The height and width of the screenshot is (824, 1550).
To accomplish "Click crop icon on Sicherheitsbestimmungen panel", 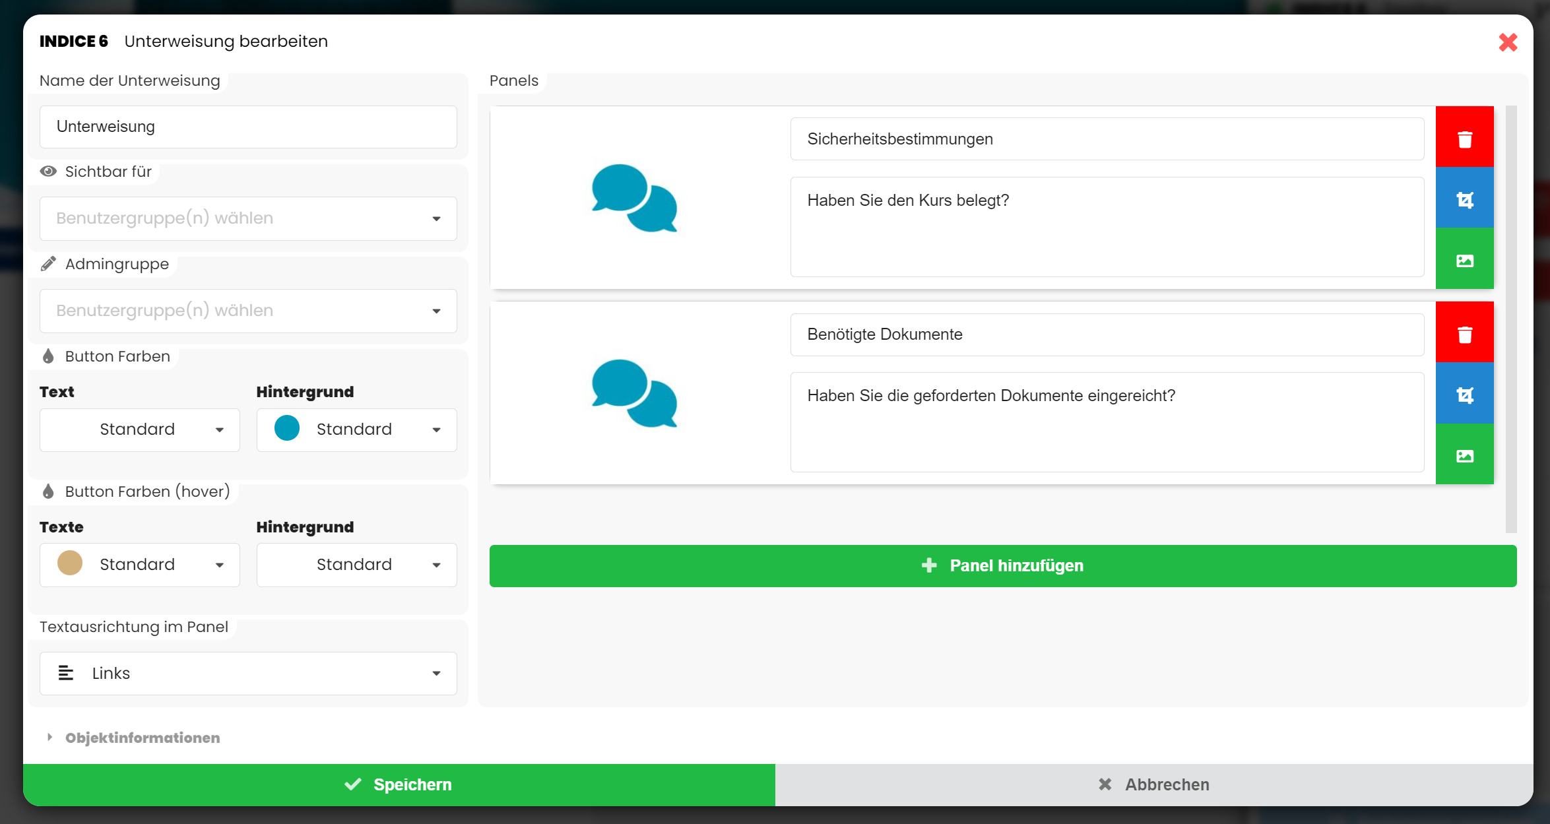I will [x=1464, y=199].
